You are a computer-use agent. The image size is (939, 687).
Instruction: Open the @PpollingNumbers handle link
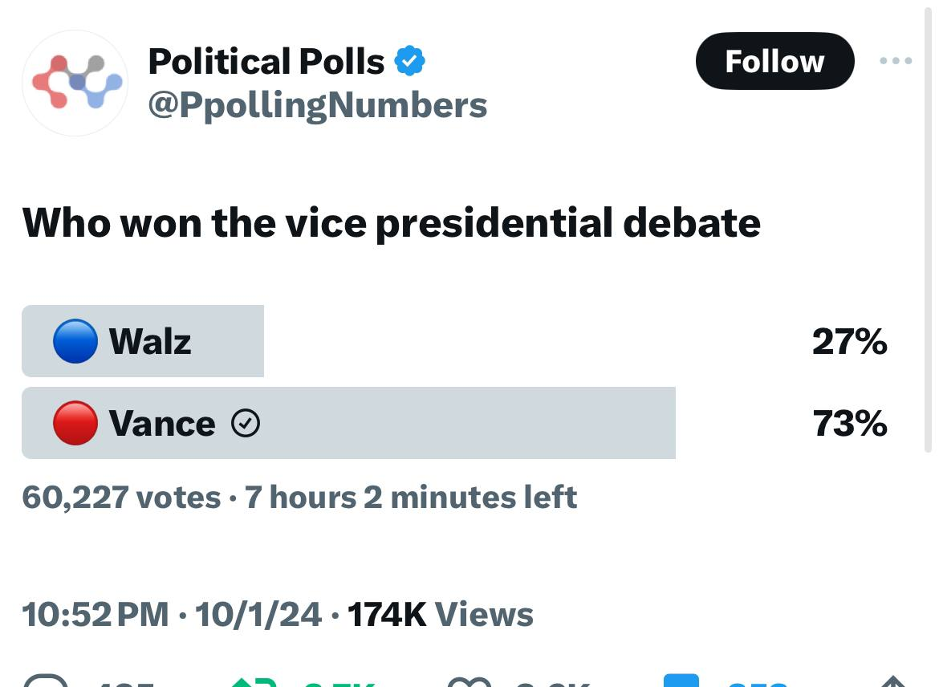[317, 104]
